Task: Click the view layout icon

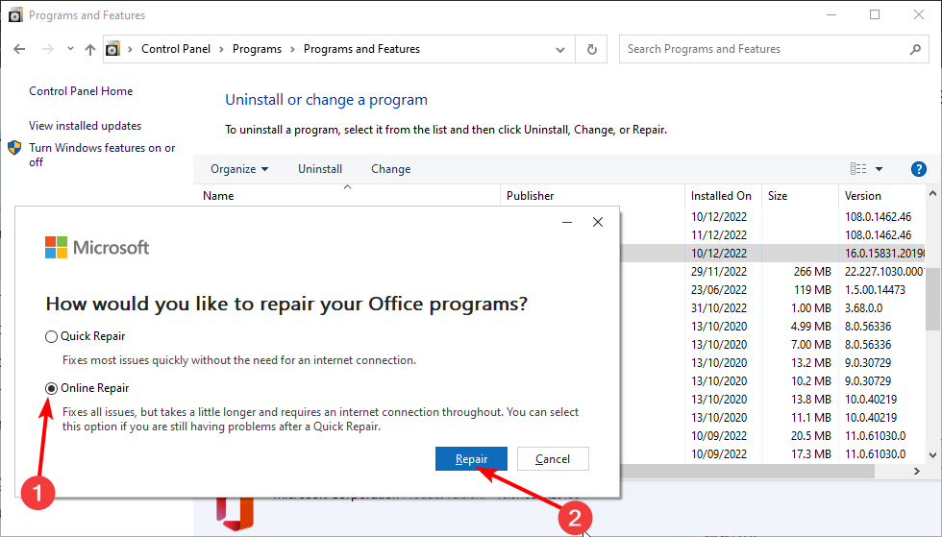Action: (x=858, y=169)
